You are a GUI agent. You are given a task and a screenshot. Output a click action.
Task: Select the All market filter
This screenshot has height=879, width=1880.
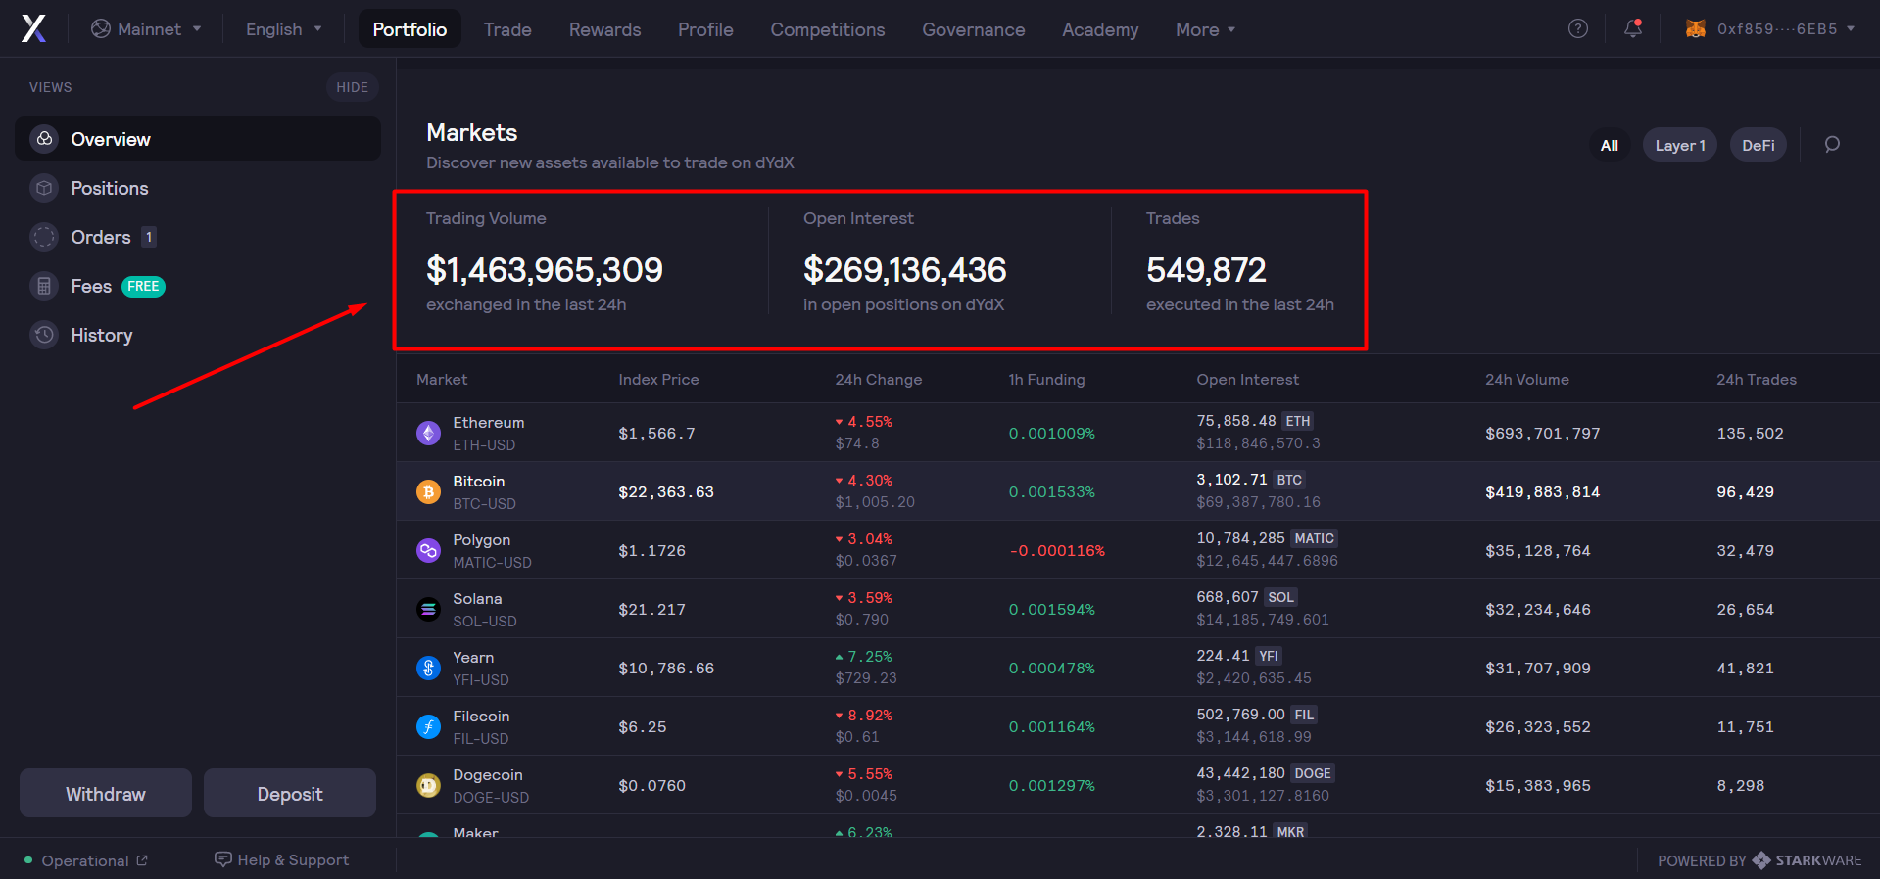coord(1609,145)
